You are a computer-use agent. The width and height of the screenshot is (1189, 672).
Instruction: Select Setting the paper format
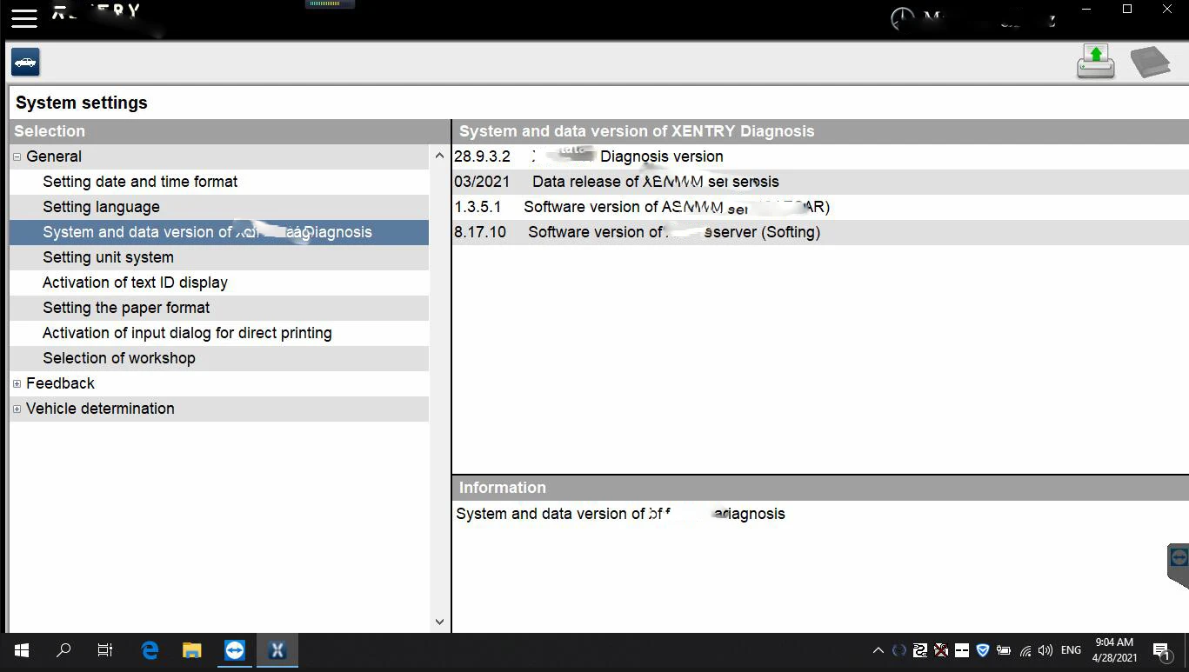coord(219,308)
